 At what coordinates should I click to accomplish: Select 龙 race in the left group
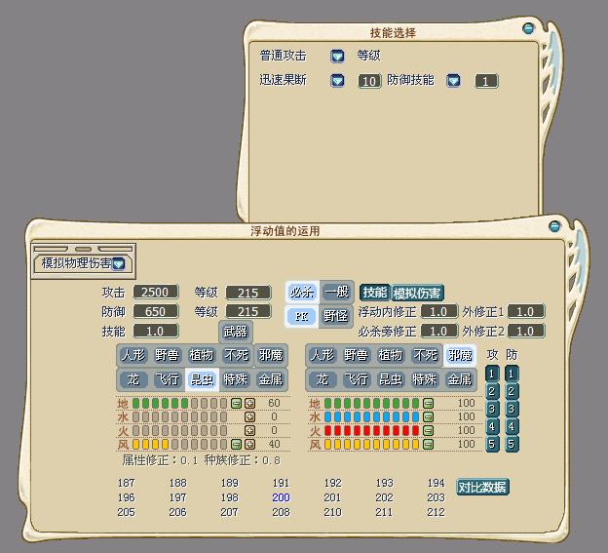coord(134,378)
